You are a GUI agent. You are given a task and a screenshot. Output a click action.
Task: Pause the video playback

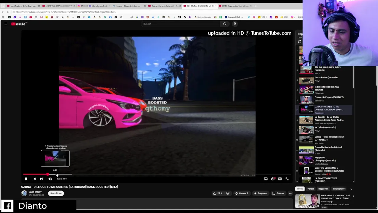click(26, 179)
